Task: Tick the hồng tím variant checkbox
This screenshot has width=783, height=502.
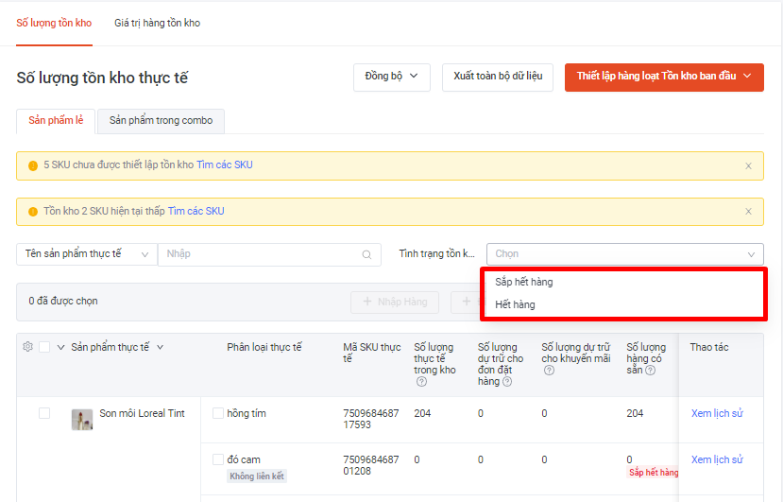Action: 218,413
